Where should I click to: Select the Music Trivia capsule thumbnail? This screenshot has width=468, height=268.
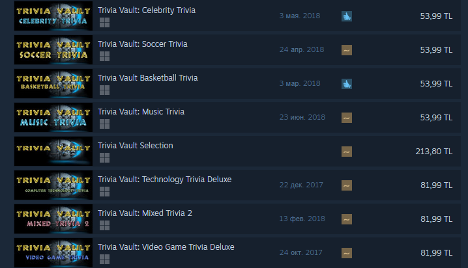(x=53, y=117)
